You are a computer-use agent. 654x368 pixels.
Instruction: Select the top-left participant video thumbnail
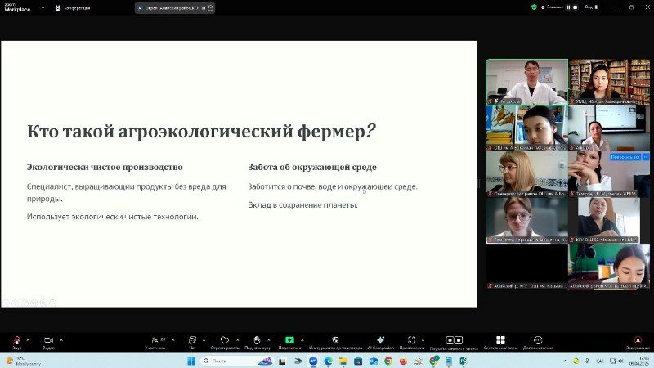tap(526, 82)
